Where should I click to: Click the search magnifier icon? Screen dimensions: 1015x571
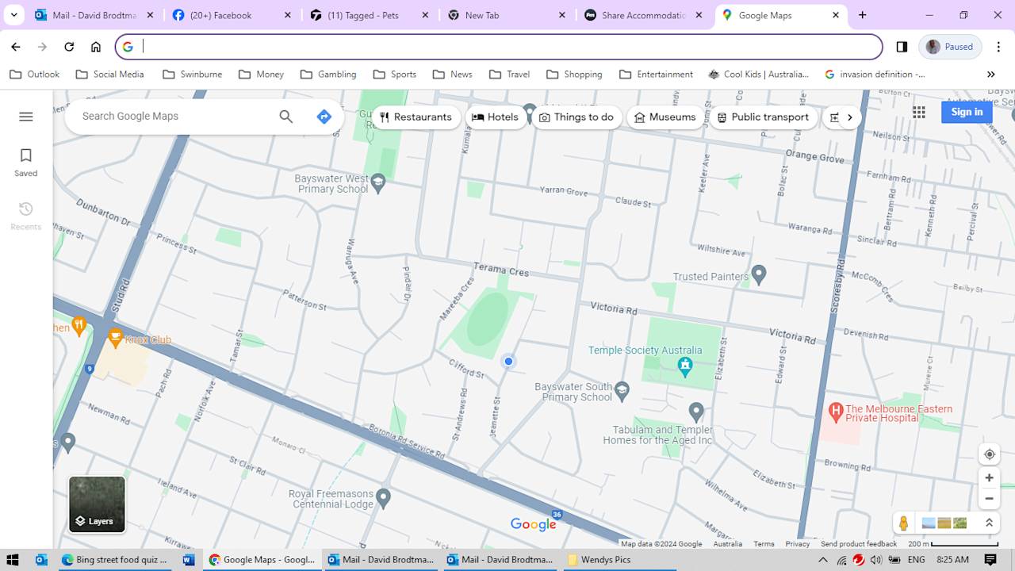286,117
